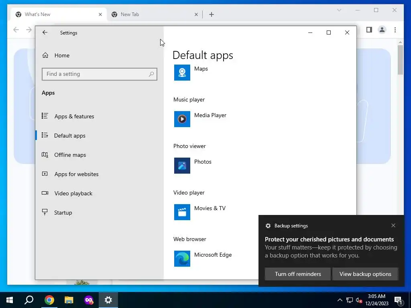Click the Chrome page vertical scrollbar
Screen dimensions: 411x308
pos(400,60)
